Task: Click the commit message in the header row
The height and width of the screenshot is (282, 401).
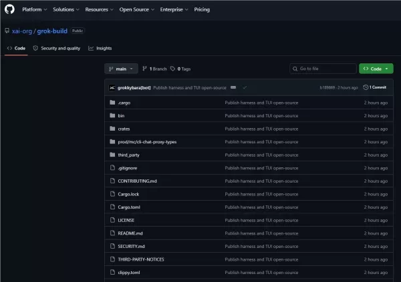Action: coord(190,88)
